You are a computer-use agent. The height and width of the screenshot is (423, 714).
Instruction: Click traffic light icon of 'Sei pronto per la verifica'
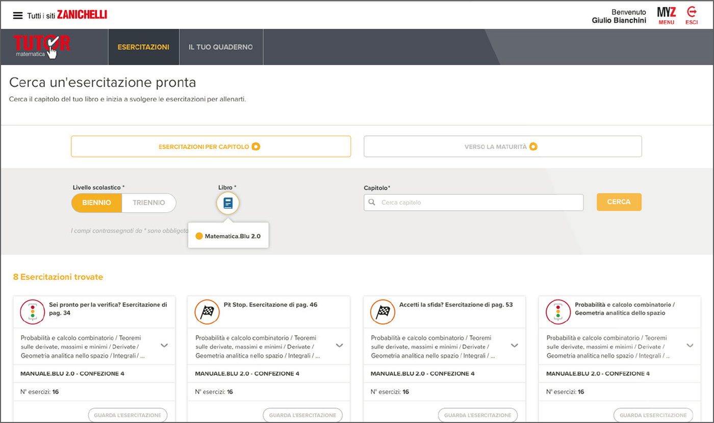click(x=33, y=311)
